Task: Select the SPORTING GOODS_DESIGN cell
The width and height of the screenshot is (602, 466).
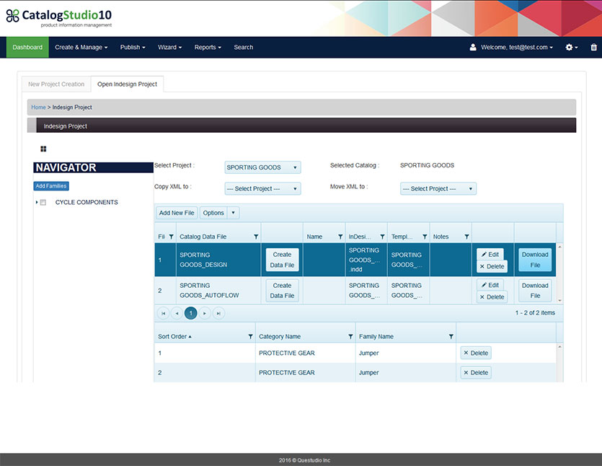Action: click(x=218, y=260)
